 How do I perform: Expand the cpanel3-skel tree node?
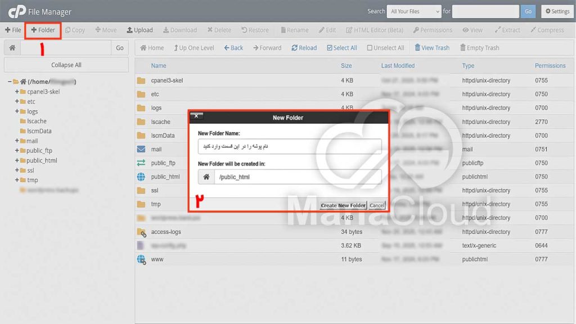17,92
